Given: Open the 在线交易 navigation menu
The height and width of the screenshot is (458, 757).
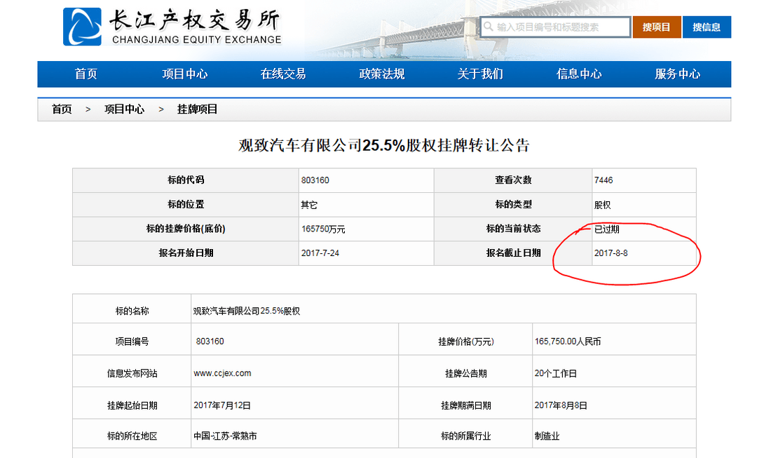Looking at the screenshot, I should coord(283,74).
